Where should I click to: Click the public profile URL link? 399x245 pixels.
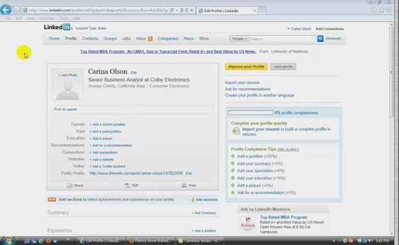136,173
